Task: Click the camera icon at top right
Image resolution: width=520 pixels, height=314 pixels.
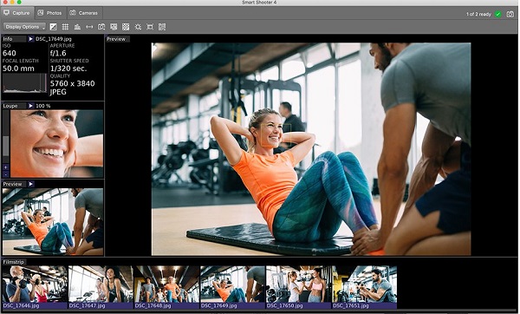Action: click(510, 14)
